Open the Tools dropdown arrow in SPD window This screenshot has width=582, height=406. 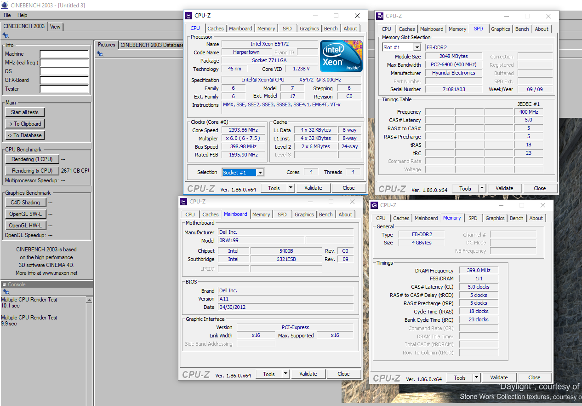482,188
